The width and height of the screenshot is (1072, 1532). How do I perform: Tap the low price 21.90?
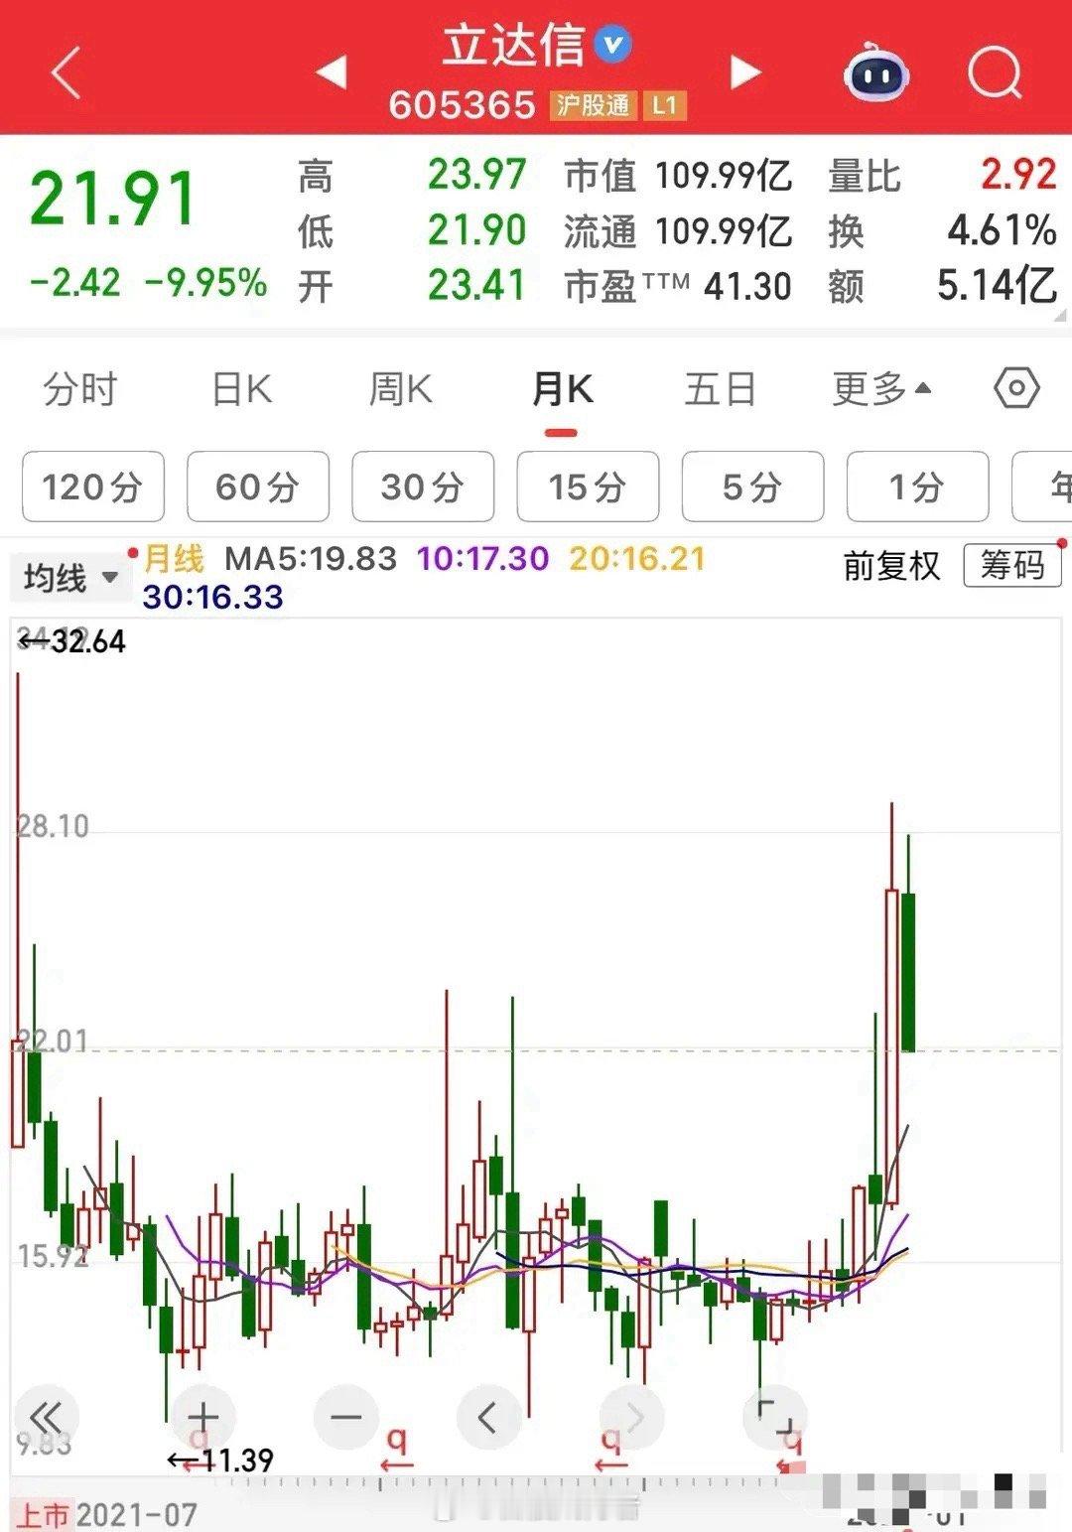tap(476, 230)
